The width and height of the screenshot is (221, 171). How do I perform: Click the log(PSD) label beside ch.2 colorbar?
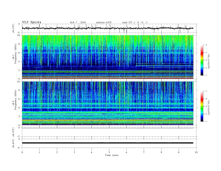tap(208, 107)
